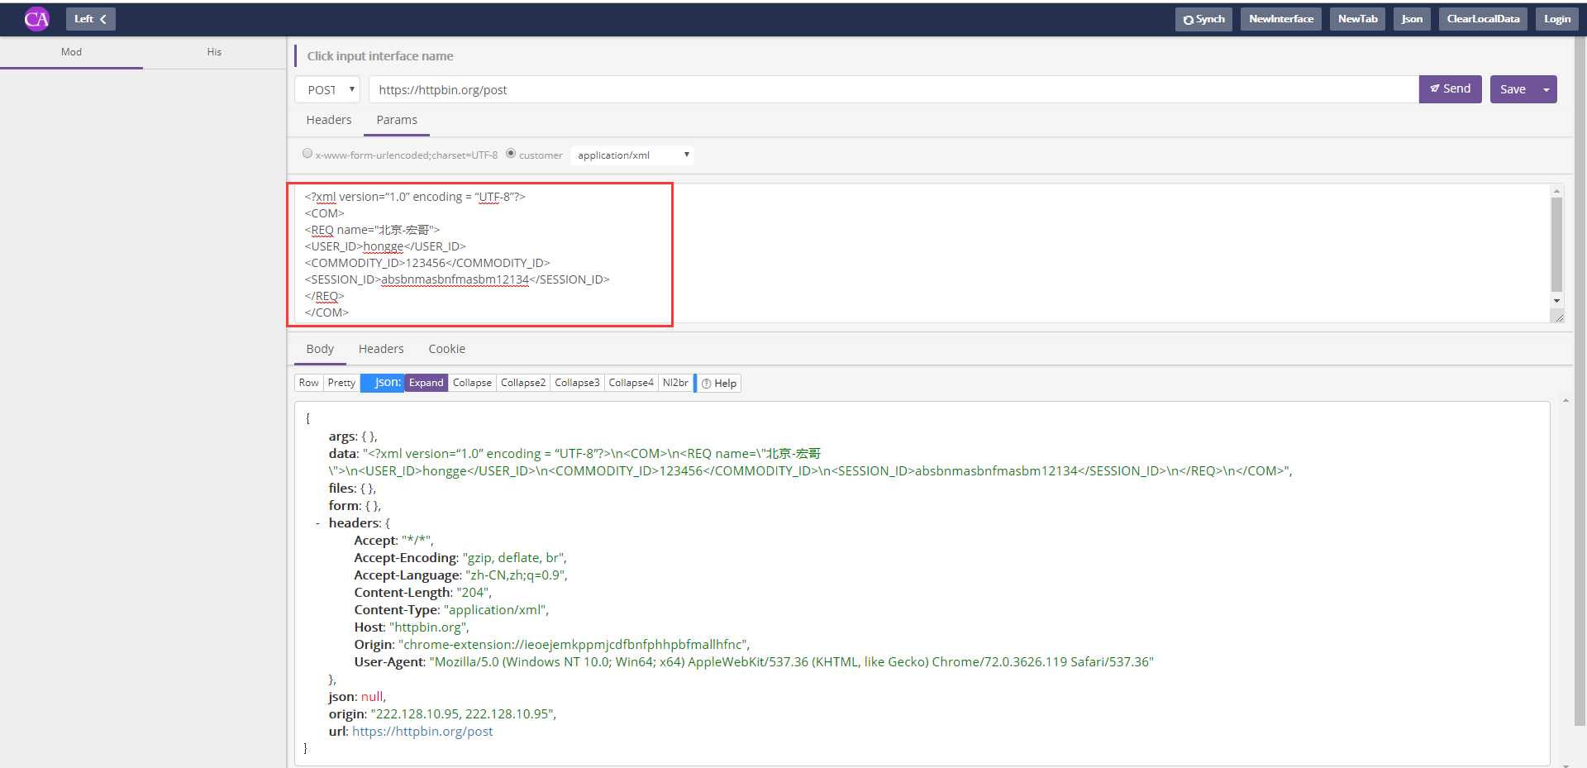The width and height of the screenshot is (1587, 768).
Task: Click the request body scrollbar down arrow
Action: click(1556, 301)
